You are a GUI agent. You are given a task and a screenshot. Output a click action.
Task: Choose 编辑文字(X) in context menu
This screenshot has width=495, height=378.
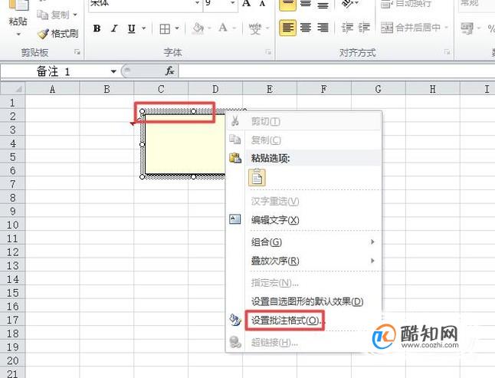[303, 220]
